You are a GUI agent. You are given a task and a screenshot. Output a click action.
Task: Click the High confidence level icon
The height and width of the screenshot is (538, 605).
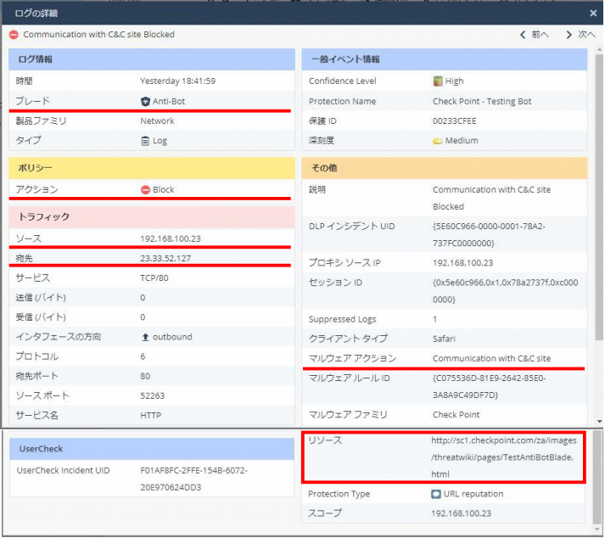pos(438,81)
